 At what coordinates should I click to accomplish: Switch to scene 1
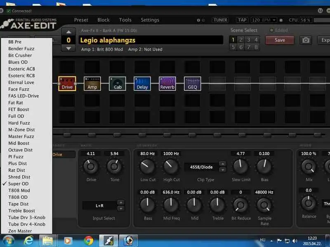click(233, 40)
